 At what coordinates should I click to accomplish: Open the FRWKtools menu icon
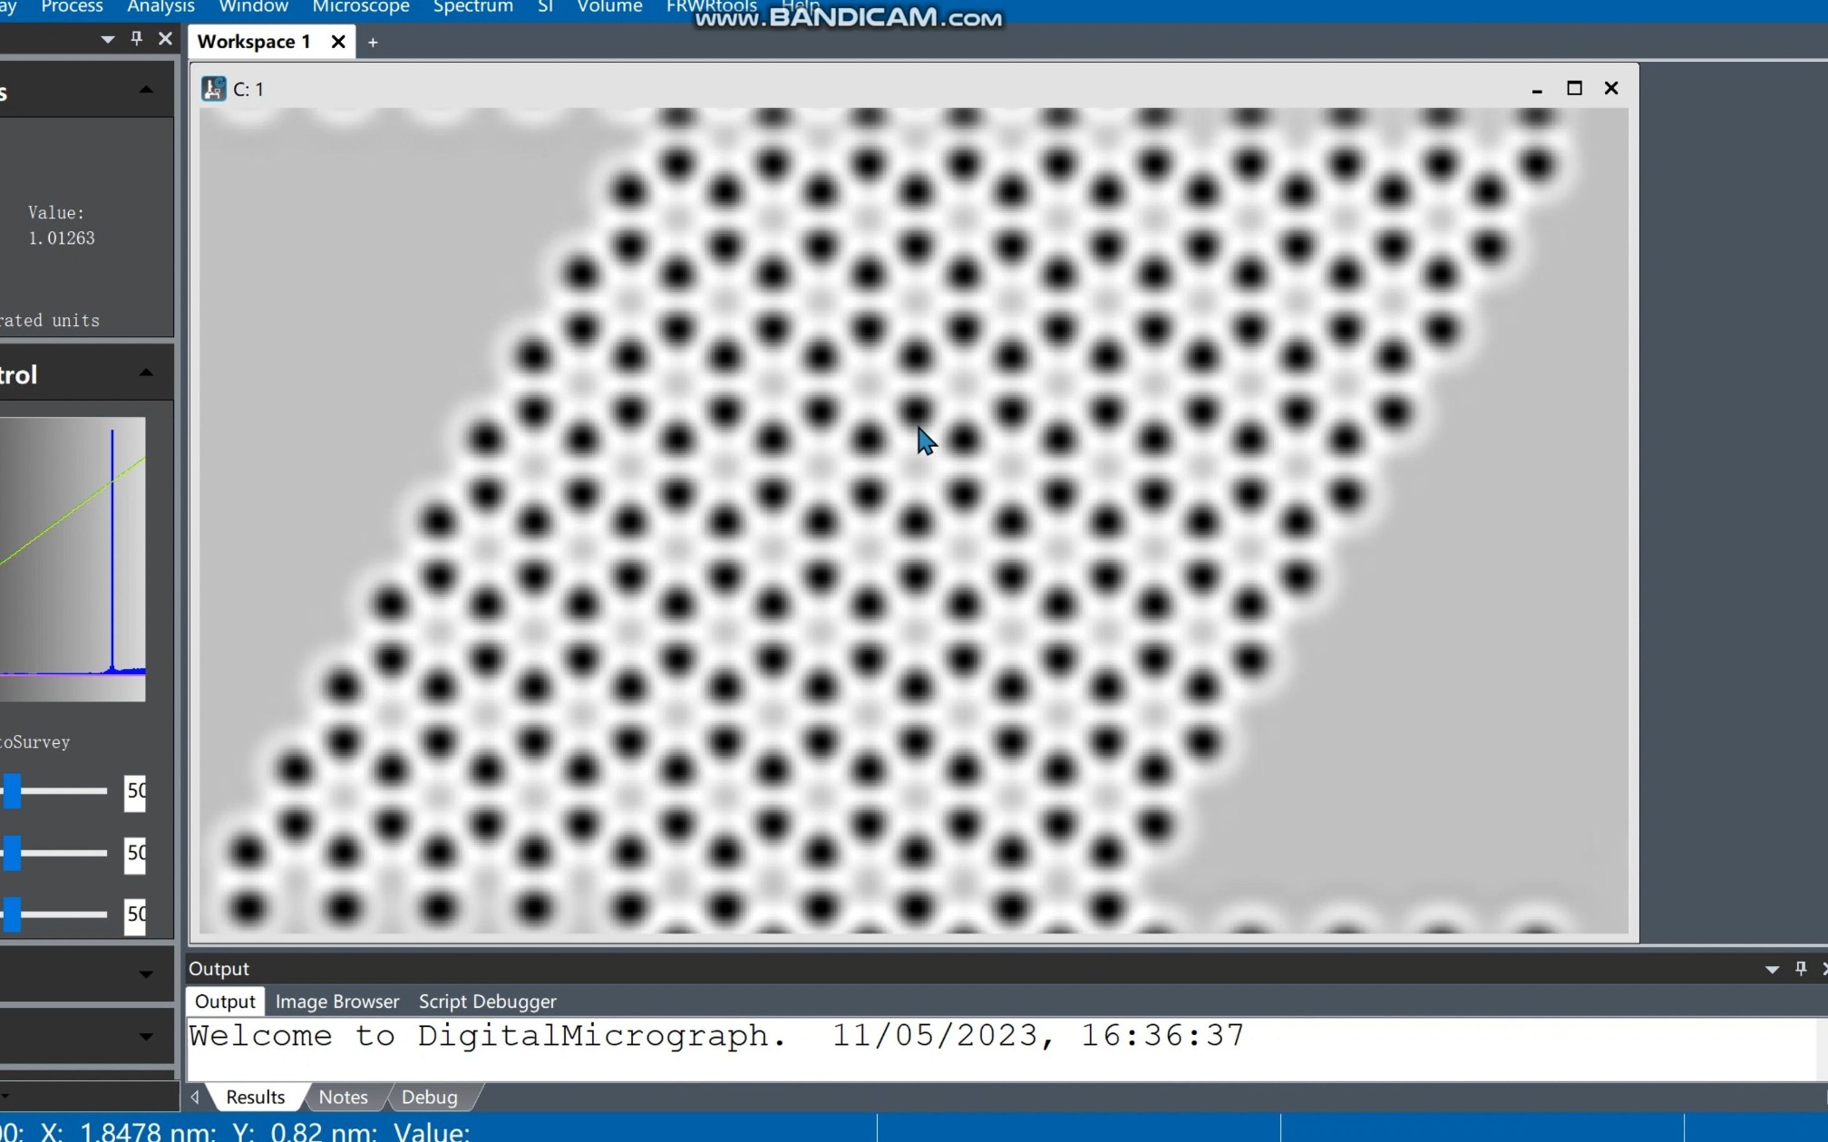[x=712, y=8]
